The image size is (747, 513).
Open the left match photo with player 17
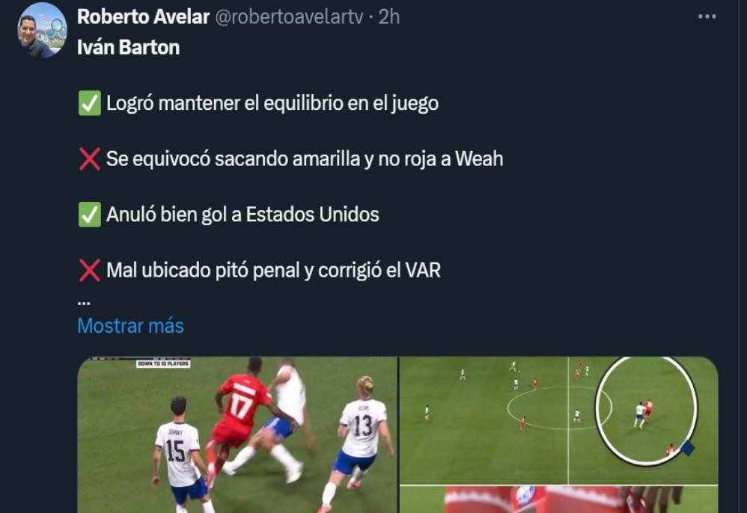[237, 434]
